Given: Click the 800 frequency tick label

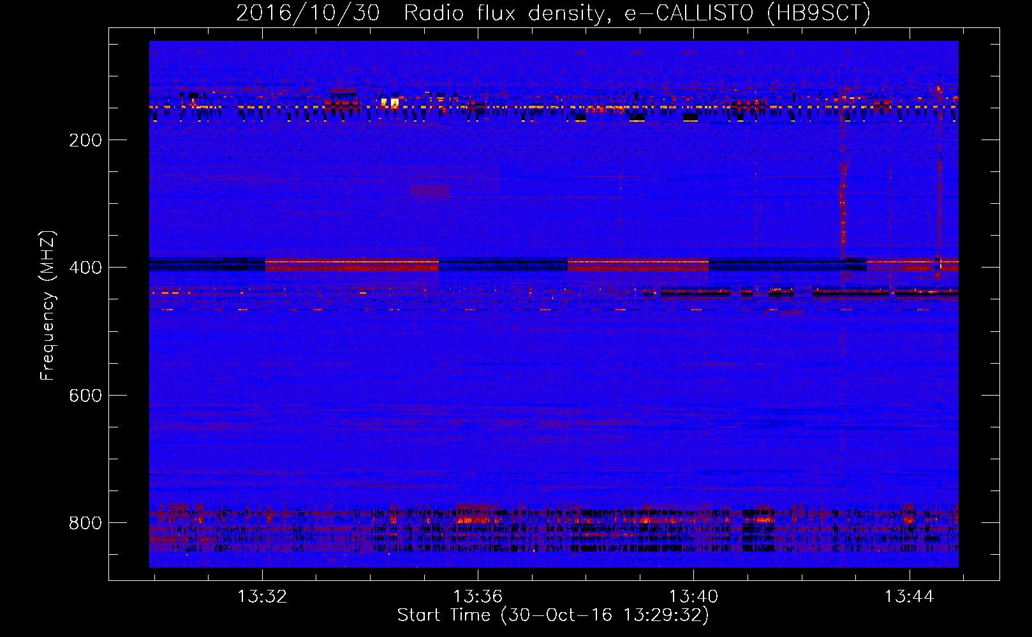Looking at the screenshot, I should pos(85,523).
